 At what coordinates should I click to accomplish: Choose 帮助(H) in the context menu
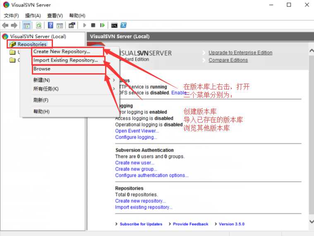[69, 111]
